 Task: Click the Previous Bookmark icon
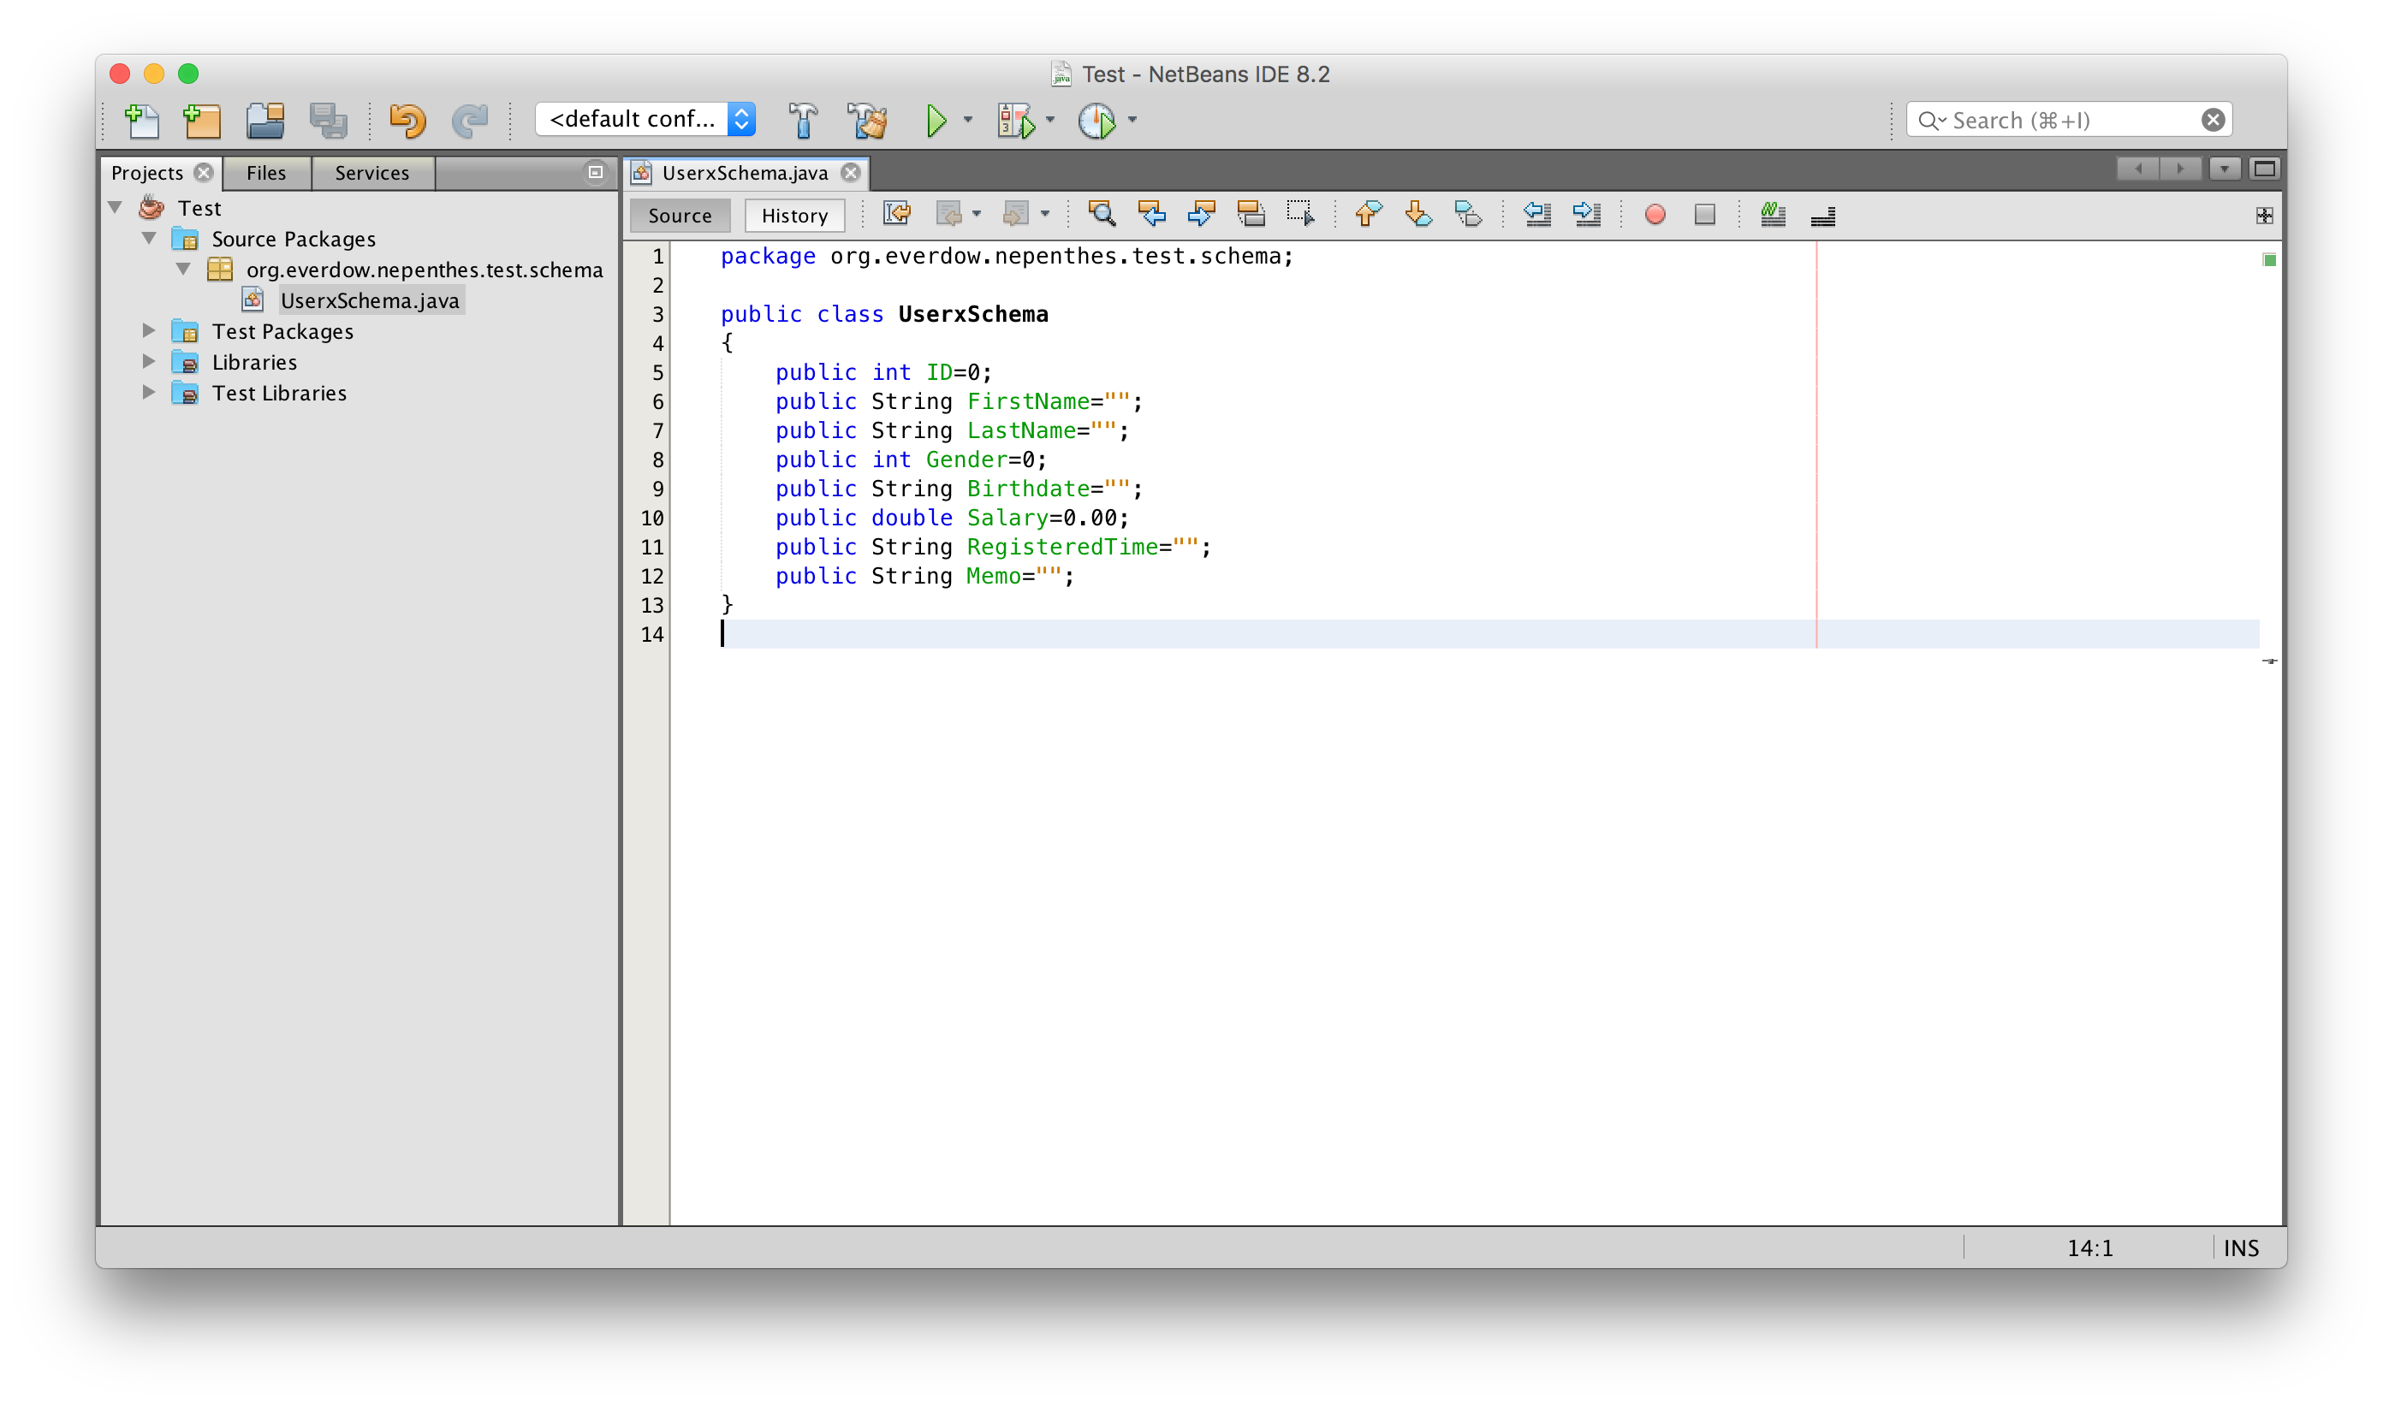pyautogui.click(x=1369, y=215)
